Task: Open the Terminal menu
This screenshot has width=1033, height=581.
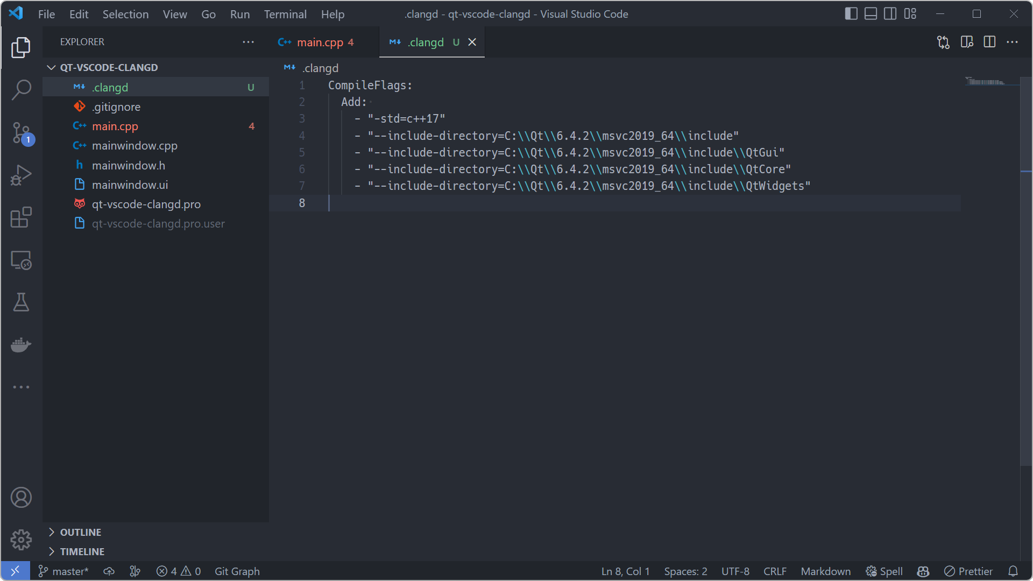Action: [x=285, y=14]
